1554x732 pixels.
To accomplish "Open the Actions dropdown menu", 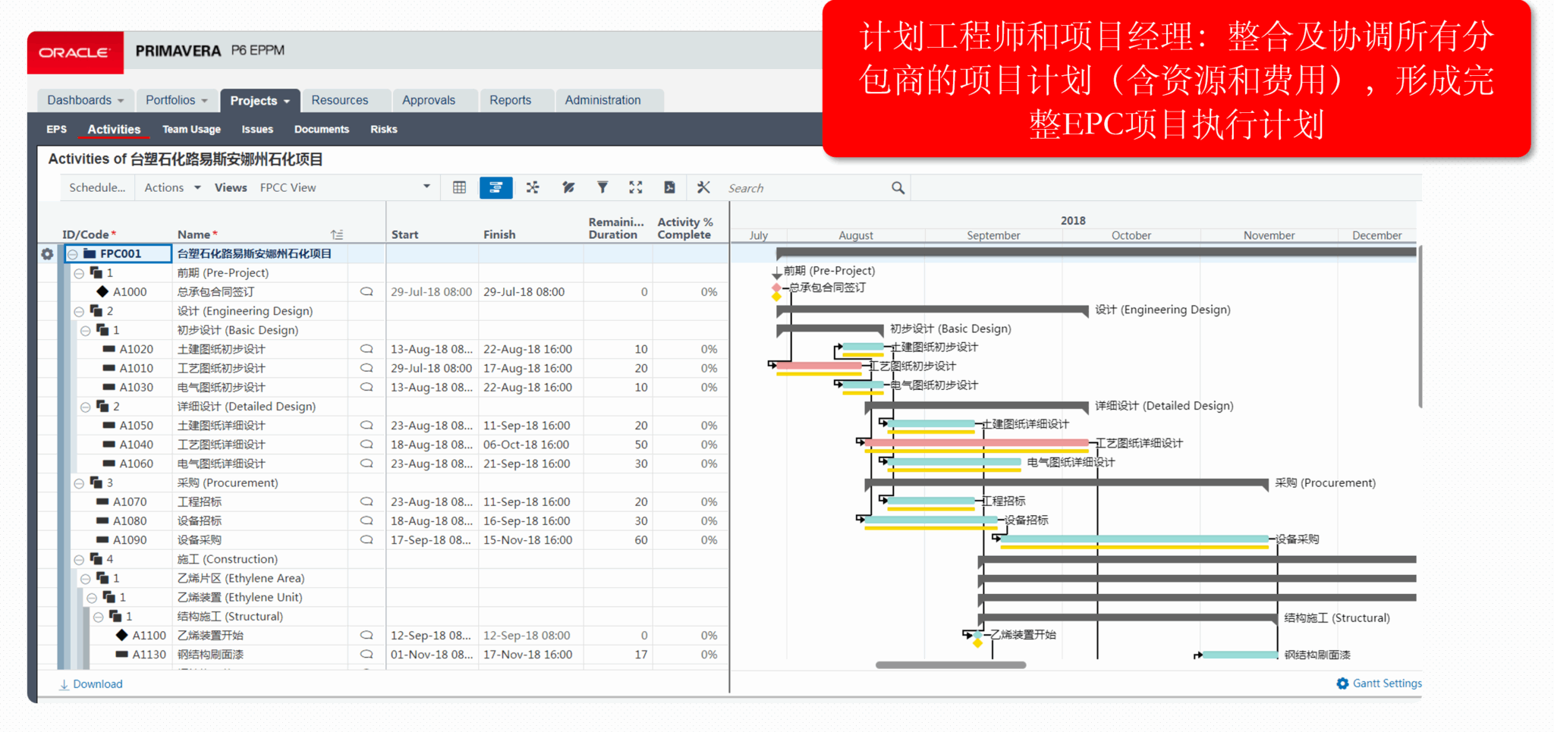I will (172, 187).
